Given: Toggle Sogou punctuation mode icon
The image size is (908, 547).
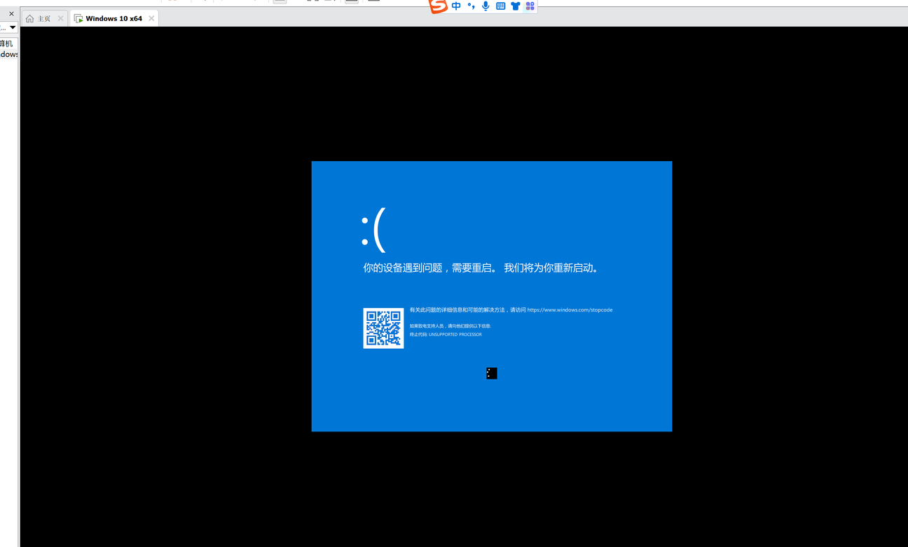Looking at the screenshot, I should coord(471,6).
